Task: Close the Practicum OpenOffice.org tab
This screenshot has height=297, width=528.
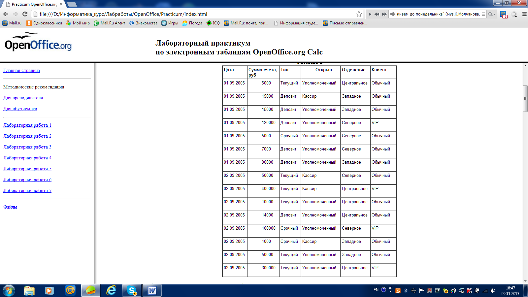Action: [61, 4]
